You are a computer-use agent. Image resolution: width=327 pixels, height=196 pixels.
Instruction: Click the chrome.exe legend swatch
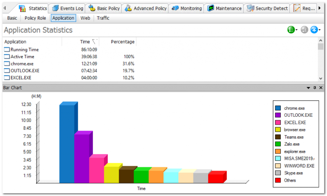tap(278, 108)
